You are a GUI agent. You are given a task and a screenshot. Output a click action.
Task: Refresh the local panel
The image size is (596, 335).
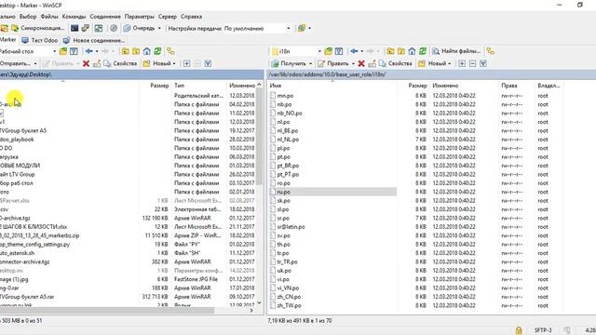click(x=157, y=51)
